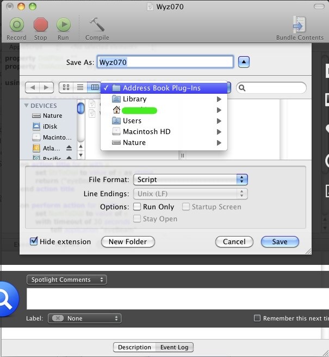Collapse the DEVICES sidebar section

[26, 106]
